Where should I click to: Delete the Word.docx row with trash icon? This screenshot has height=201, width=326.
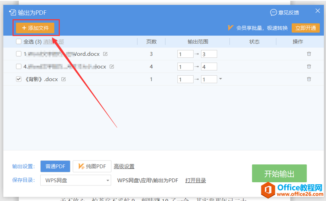309,54
